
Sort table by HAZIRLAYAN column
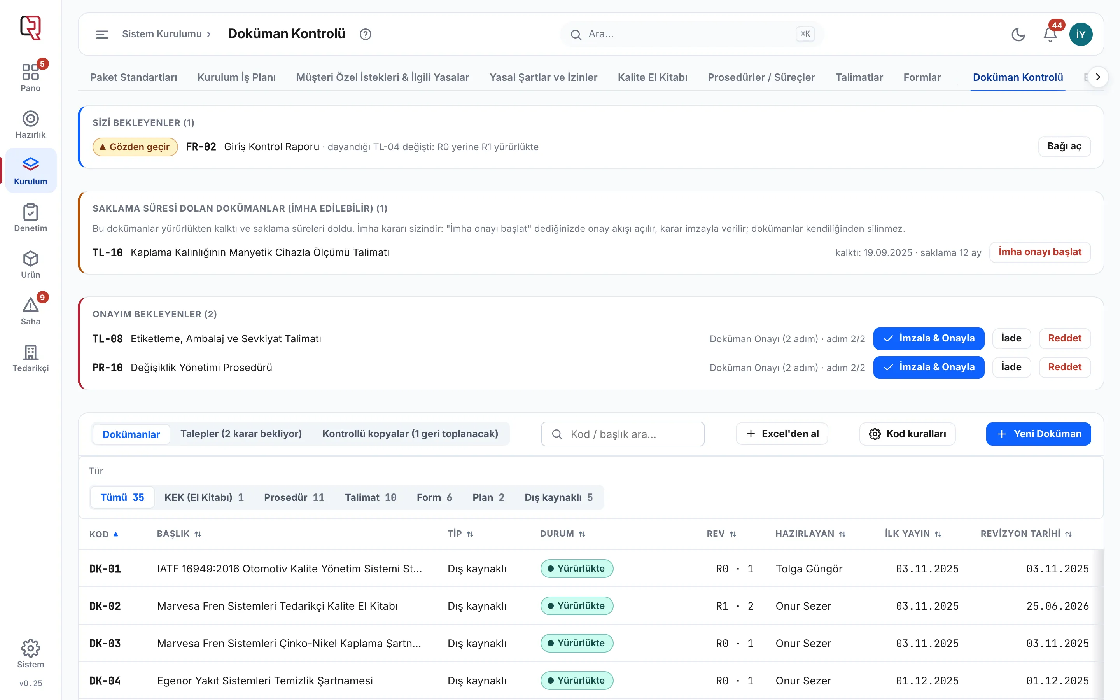(810, 534)
